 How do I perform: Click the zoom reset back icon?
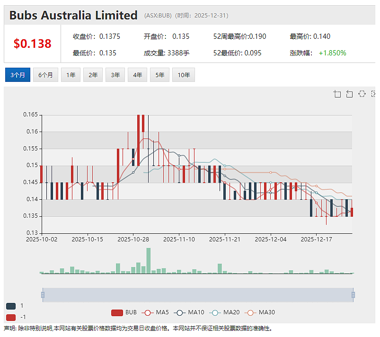(349, 94)
